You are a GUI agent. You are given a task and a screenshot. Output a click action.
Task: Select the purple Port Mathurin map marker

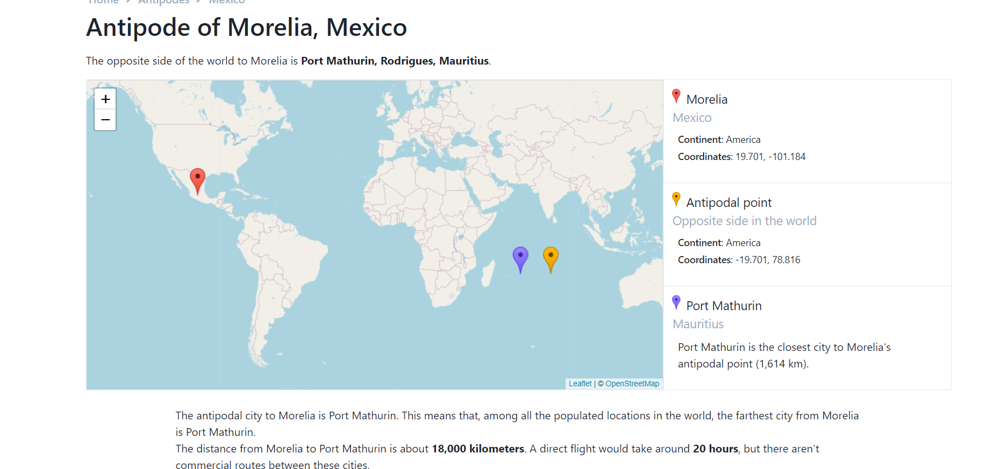(520, 258)
